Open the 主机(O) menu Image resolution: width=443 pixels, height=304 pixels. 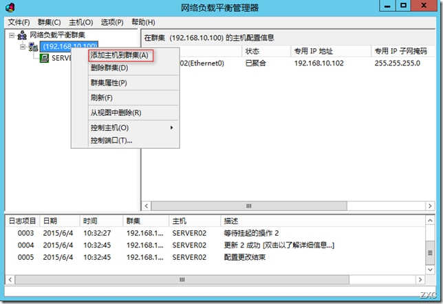coord(80,22)
